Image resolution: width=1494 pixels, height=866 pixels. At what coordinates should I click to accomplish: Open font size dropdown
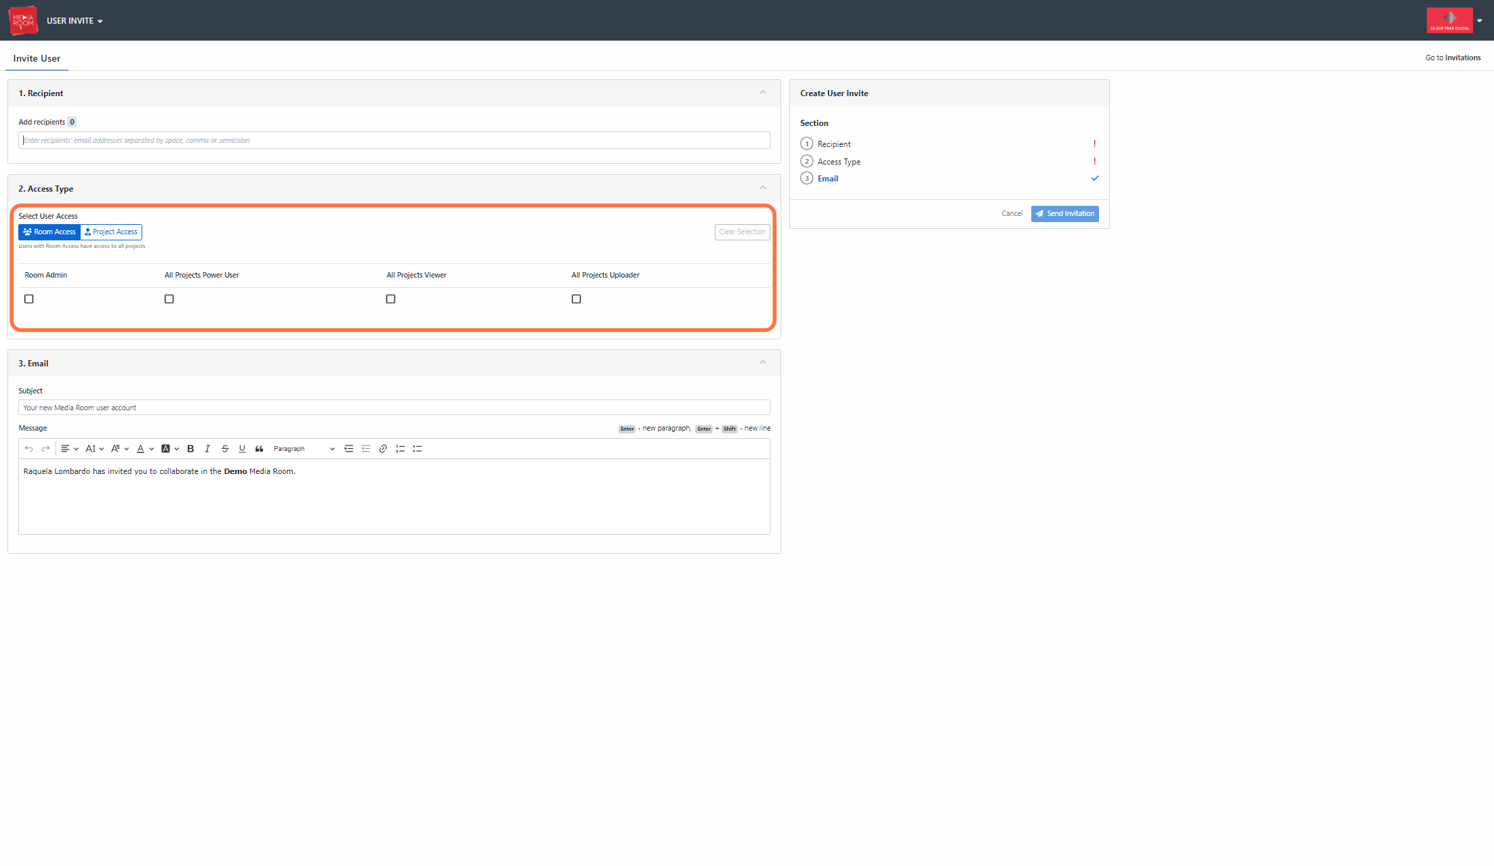tap(94, 449)
